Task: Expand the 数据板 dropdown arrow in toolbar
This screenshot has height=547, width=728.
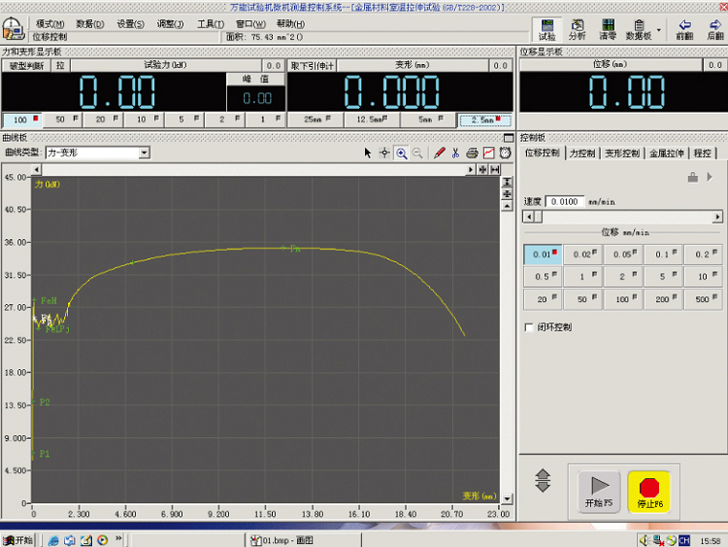Action: coord(658,30)
